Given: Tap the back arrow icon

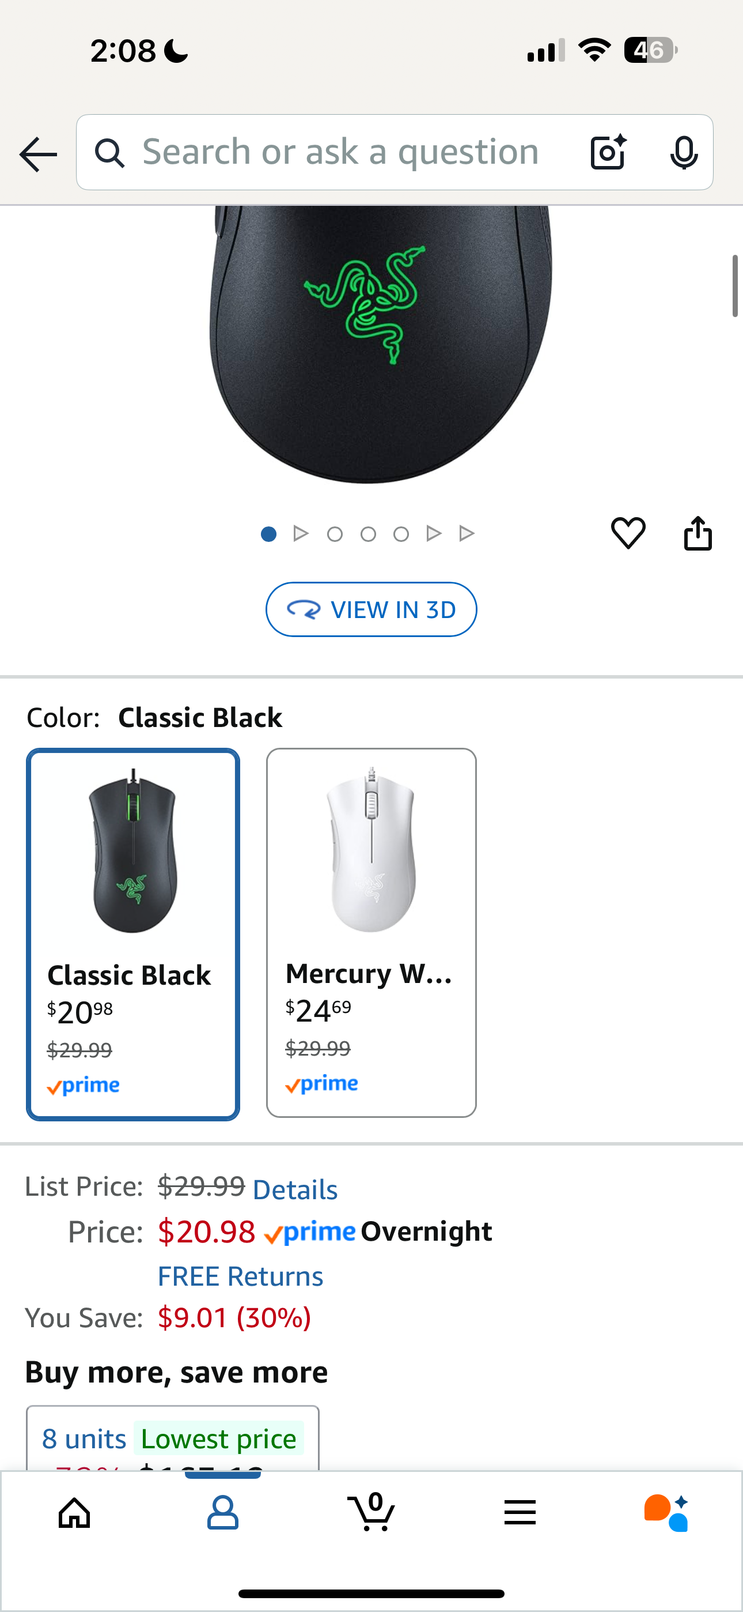Looking at the screenshot, I should point(38,154).
